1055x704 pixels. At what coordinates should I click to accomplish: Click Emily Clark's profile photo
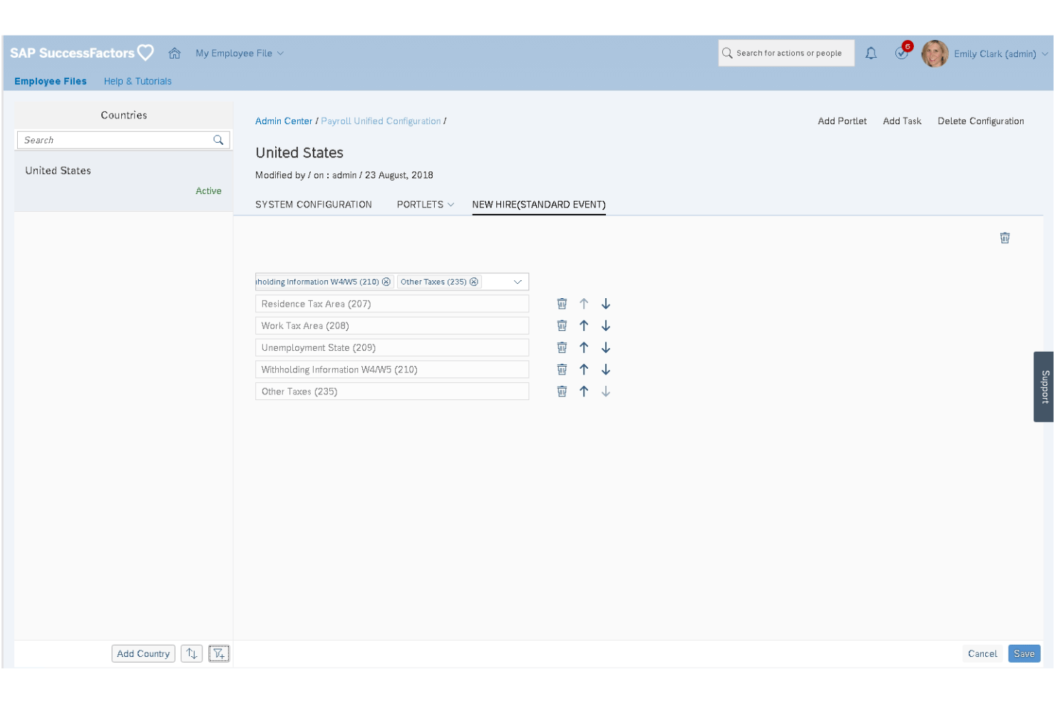click(935, 53)
